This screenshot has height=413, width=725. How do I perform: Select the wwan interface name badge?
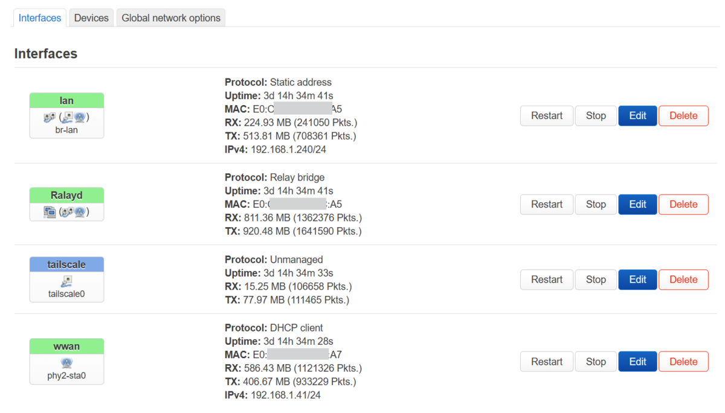(x=66, y=347)
